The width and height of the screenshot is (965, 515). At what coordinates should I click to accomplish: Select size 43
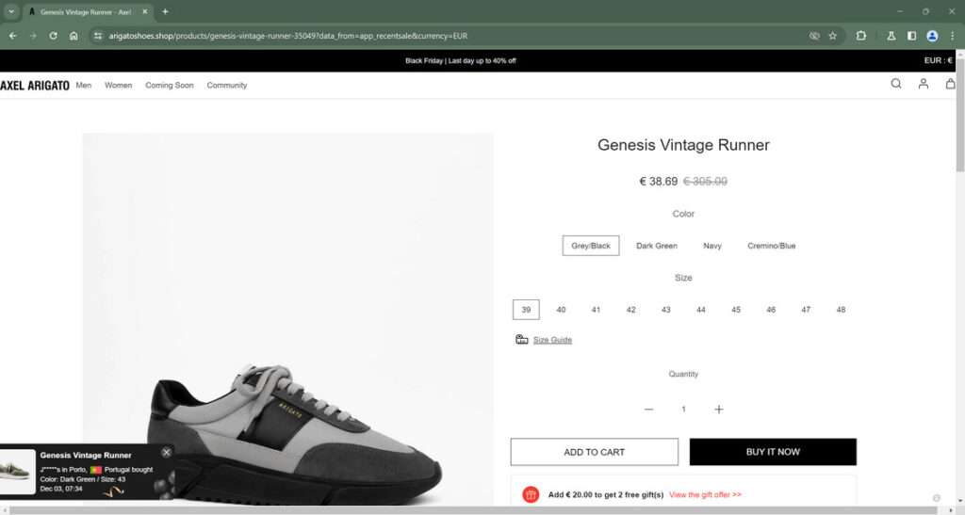tap(666, 310)
